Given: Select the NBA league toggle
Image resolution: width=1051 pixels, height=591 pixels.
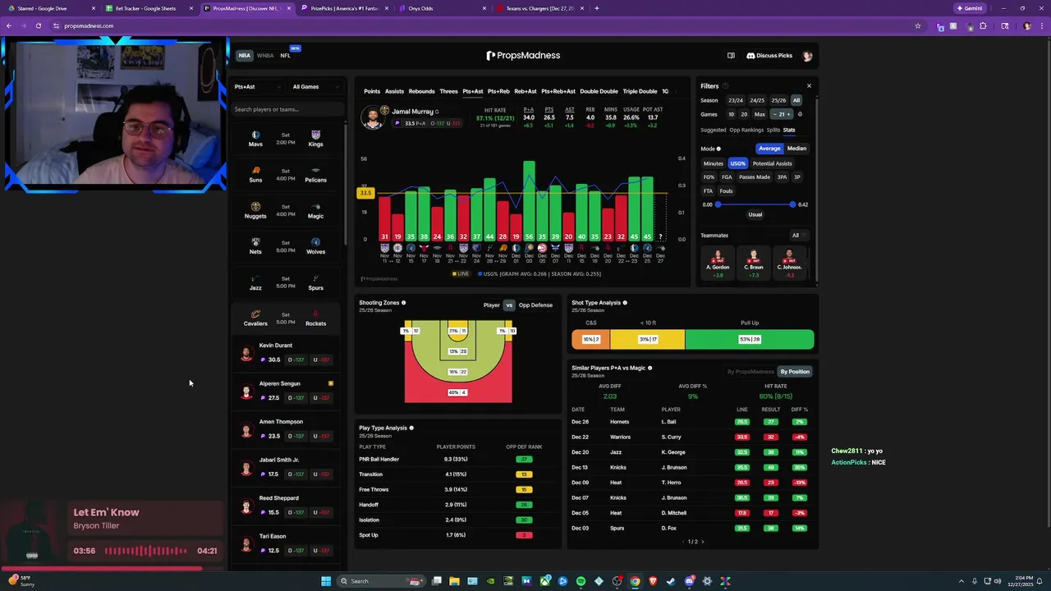Looking at the screenshot, I should point(244,56).
